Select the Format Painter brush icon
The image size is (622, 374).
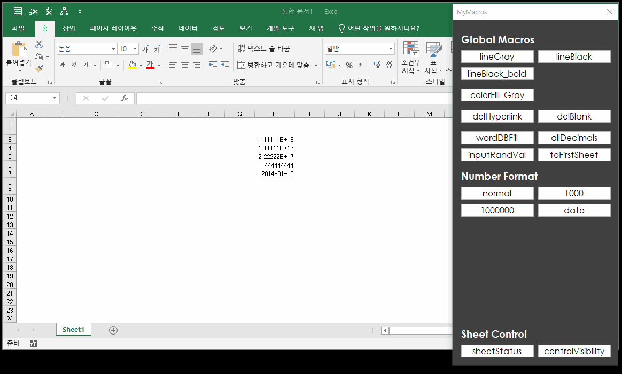tap(39, 68)
